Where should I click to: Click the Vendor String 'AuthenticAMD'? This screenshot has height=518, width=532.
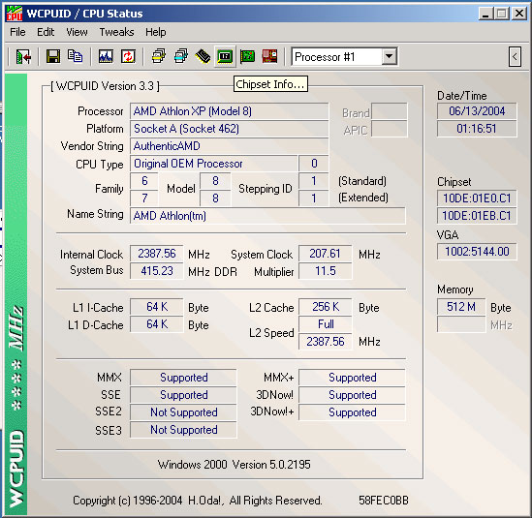[229, 146]
